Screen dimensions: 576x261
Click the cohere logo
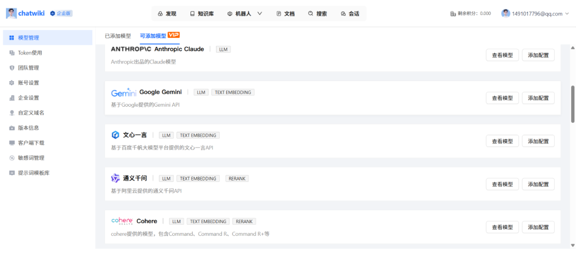122,221
